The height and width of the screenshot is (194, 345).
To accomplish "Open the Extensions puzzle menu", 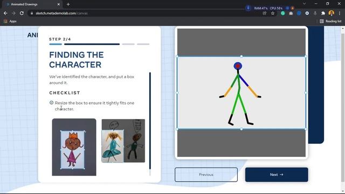I will point(323,13).
